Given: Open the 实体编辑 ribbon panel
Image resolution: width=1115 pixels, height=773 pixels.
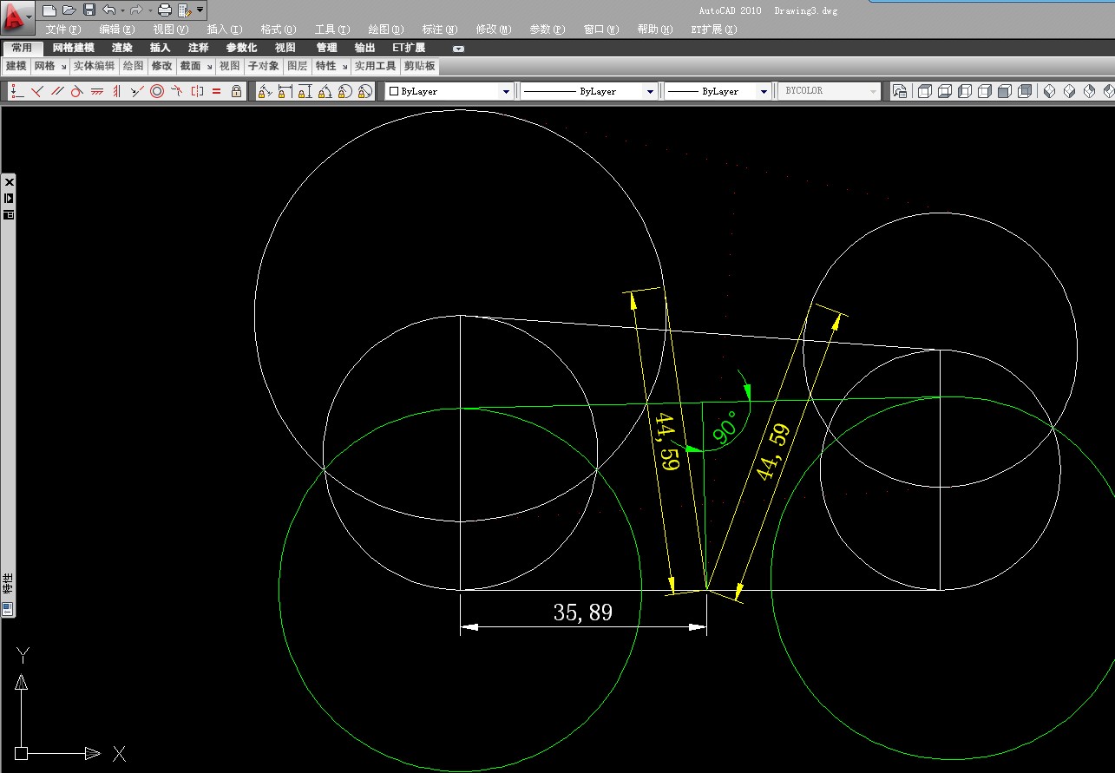Looking at the screenshot, I should 94,66.
